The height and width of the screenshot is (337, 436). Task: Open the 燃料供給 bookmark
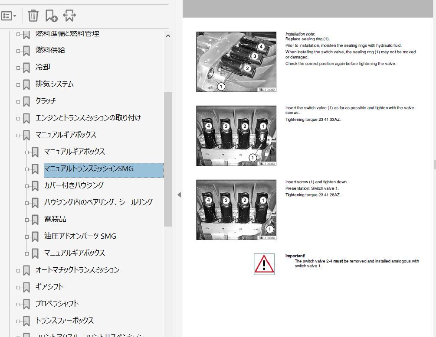[50, 50]
